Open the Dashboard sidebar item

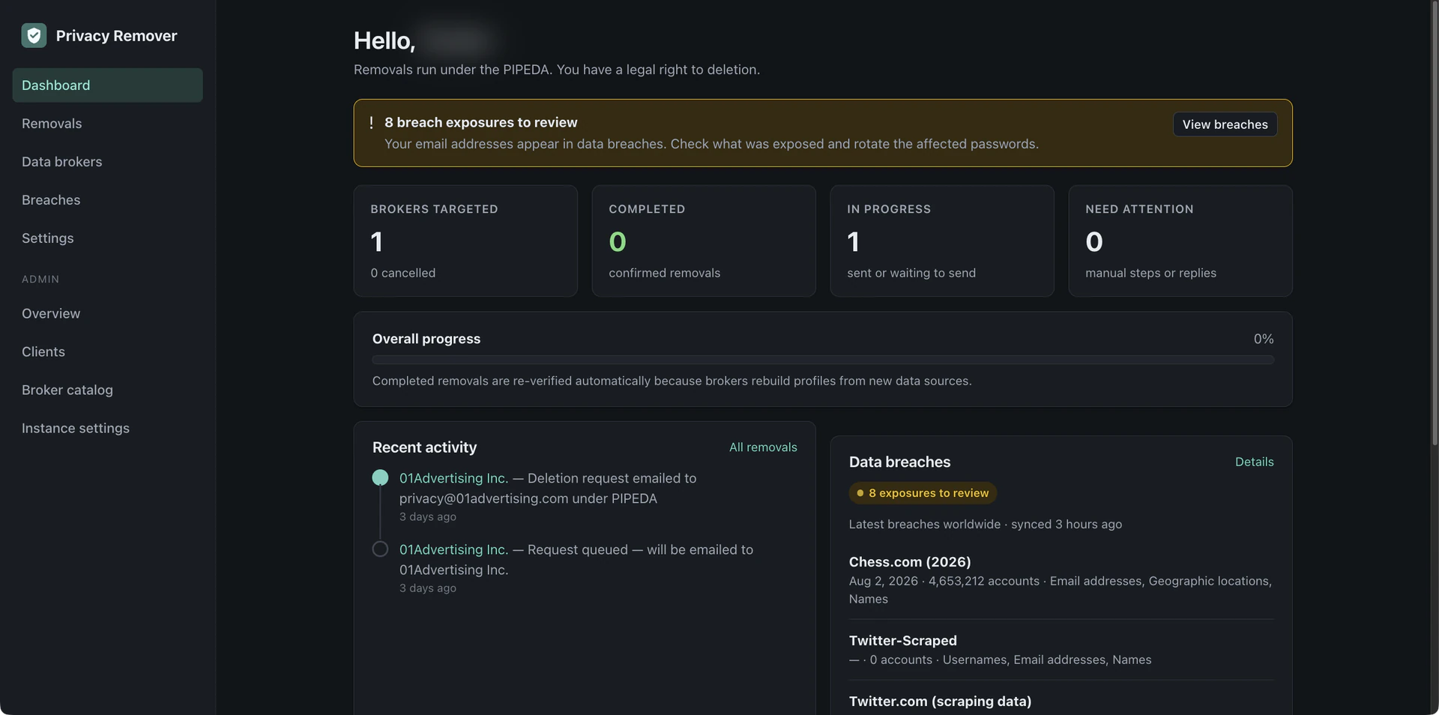click(107, 85)
